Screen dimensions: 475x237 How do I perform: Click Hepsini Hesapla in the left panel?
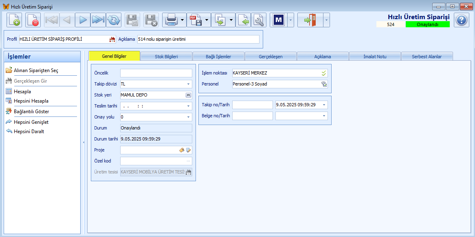(31, 101)
